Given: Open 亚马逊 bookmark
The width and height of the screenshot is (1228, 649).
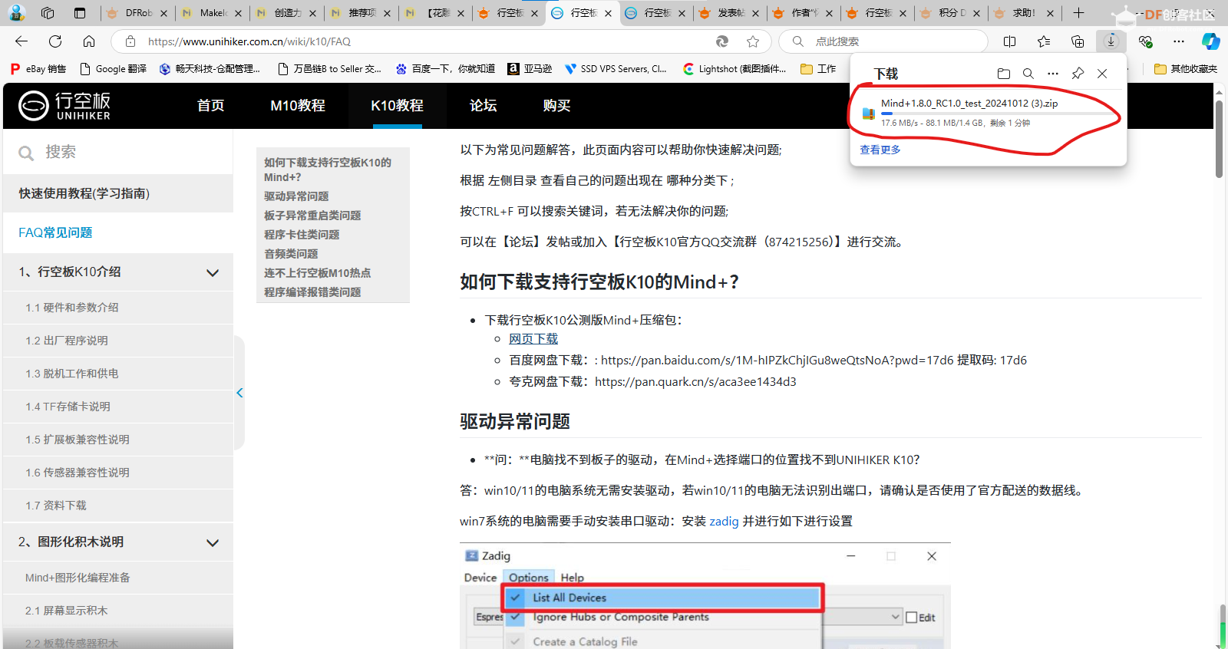Looking at the screenshot, I should [x=530, y=69].
